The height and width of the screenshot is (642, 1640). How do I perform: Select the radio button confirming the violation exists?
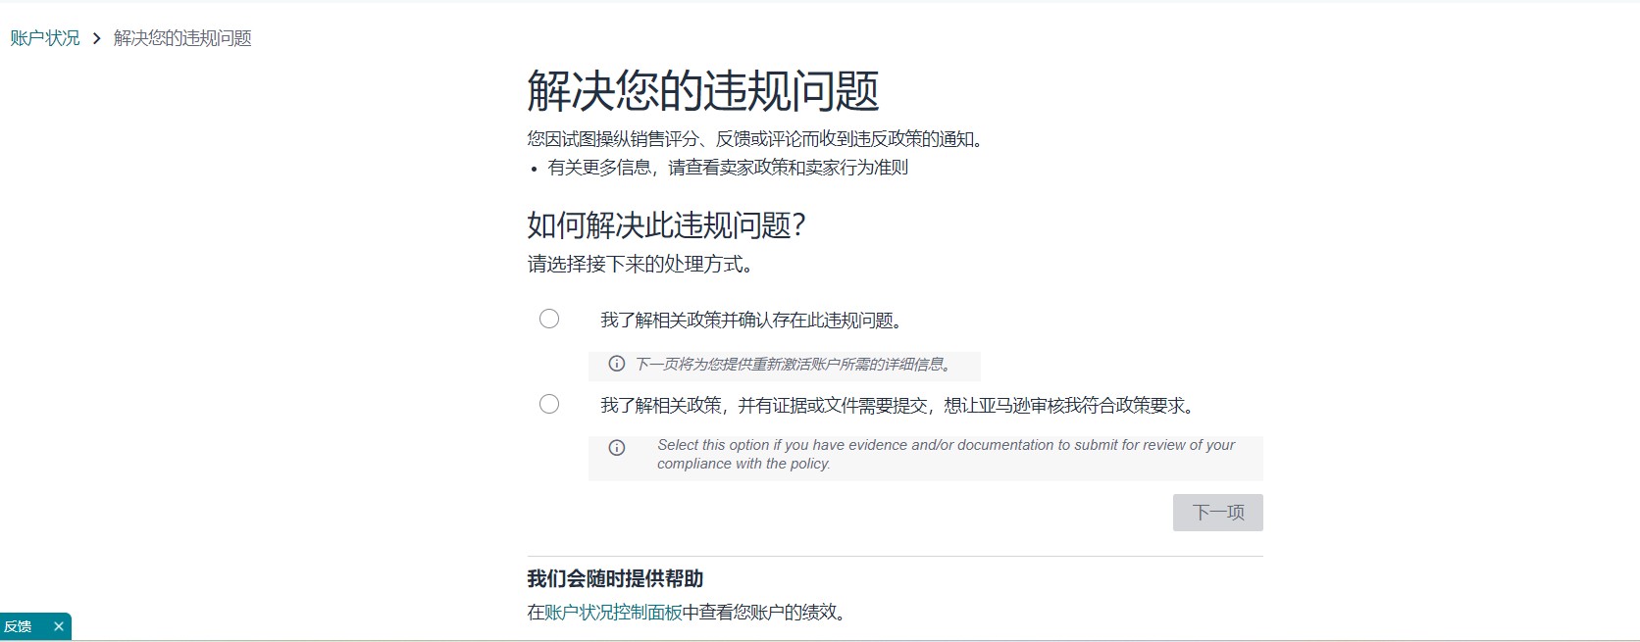tap(549, 319)
